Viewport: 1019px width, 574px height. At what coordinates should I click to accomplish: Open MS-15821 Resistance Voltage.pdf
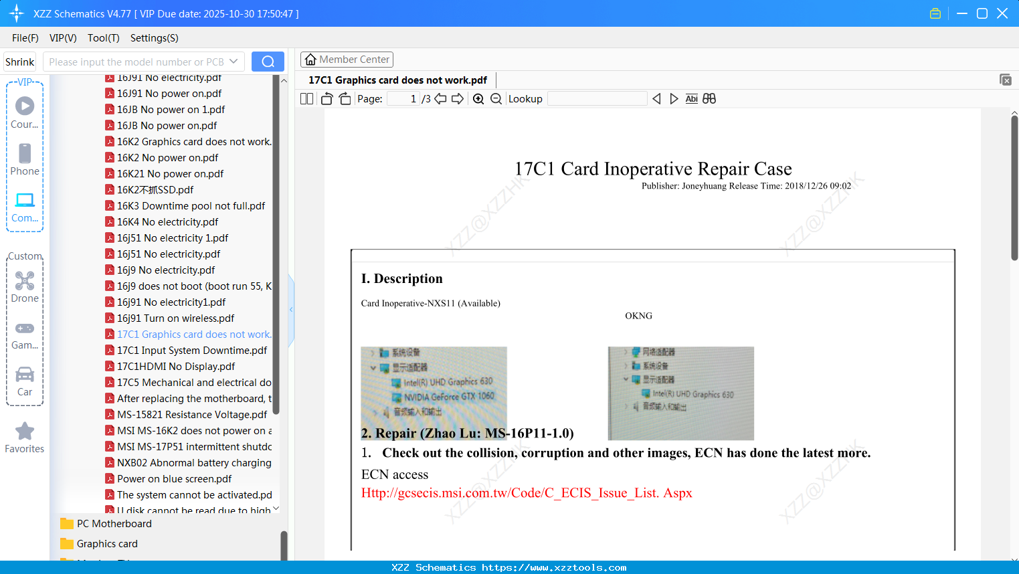click(x=192, y=415)
